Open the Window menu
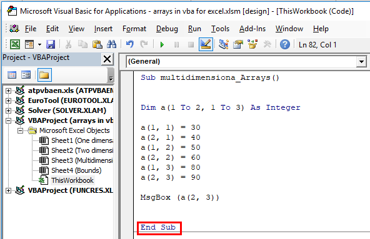Image resolution: width=370 pixels, height=239 pixels. [289, 29]
